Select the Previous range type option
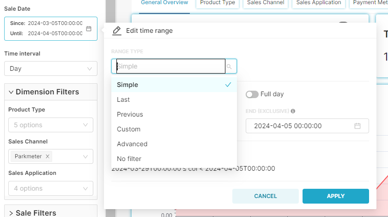 tap(174, 114)
